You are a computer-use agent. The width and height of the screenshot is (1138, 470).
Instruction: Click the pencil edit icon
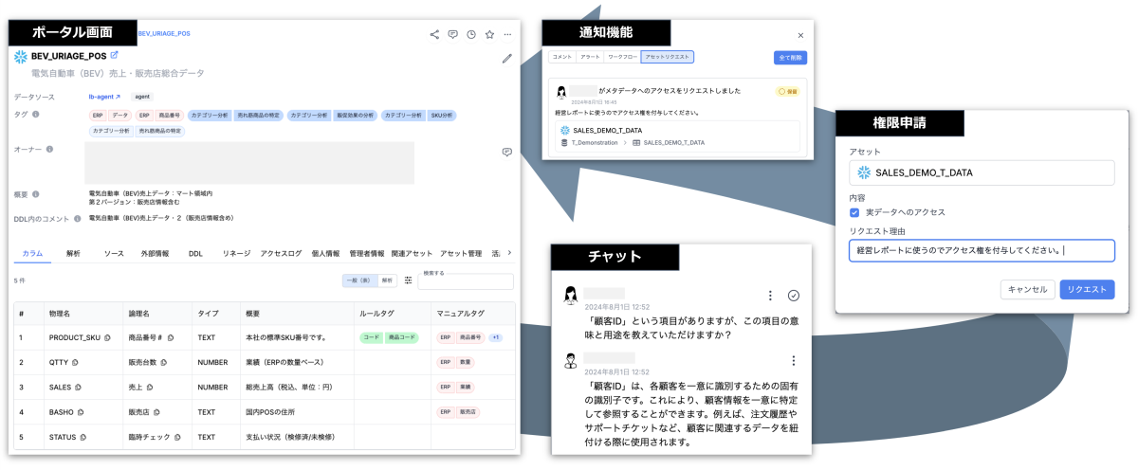(x=507, y=58)
